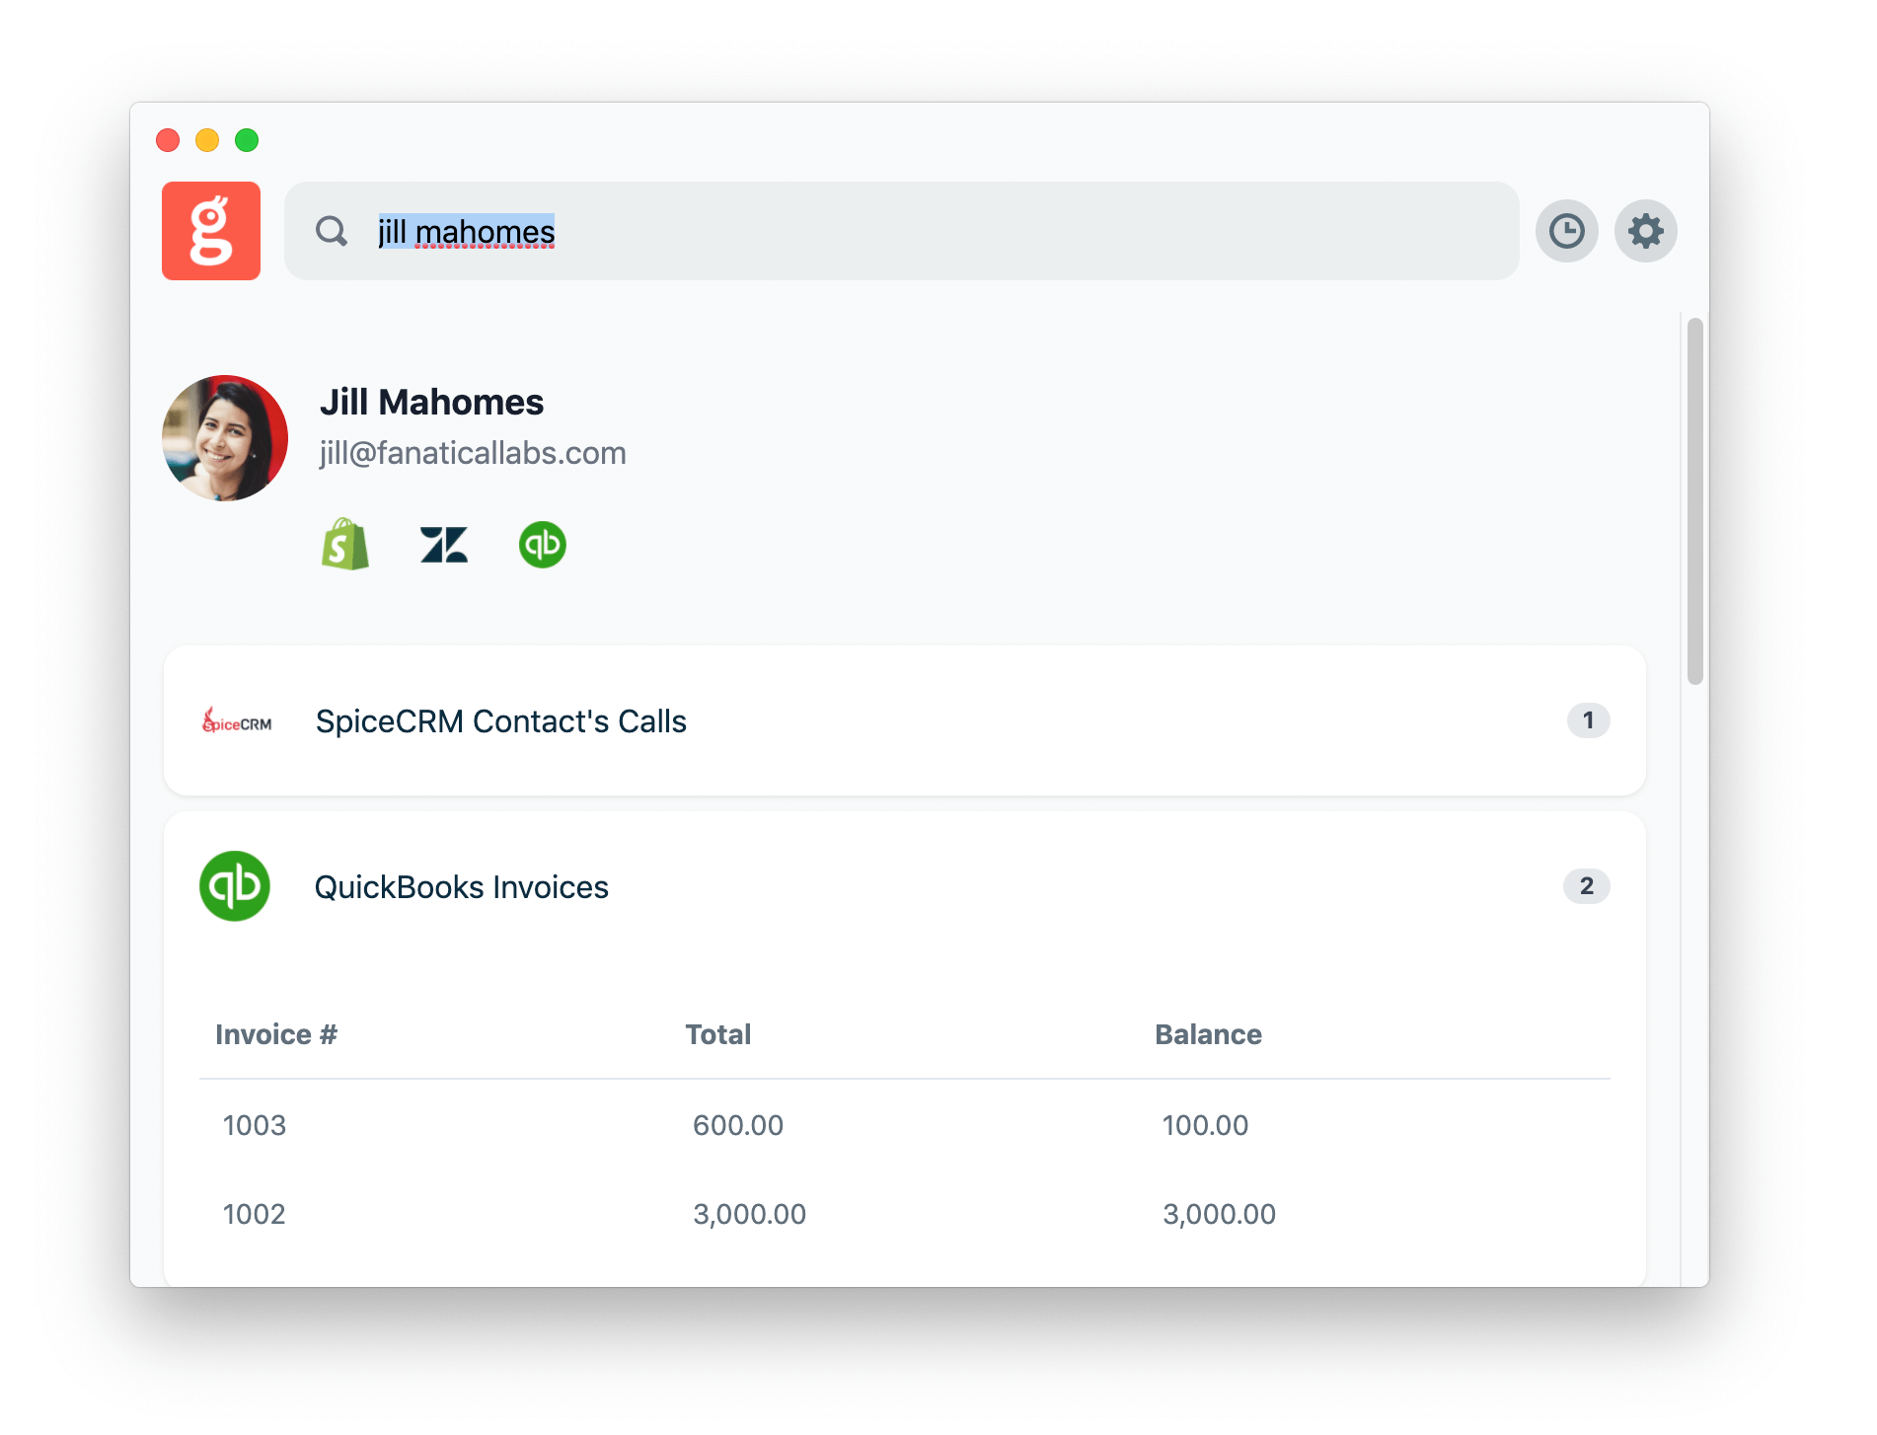Click the Zendesk icon under Jill's email
This screenshot has width=1877, height=1435.
coord(444,544)
